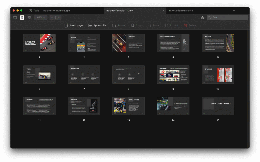Toggle the sidebar visibility
Image resolution: width=260 pixels, height=162 pixels.
pyautogui.click(x=15, y=17)
